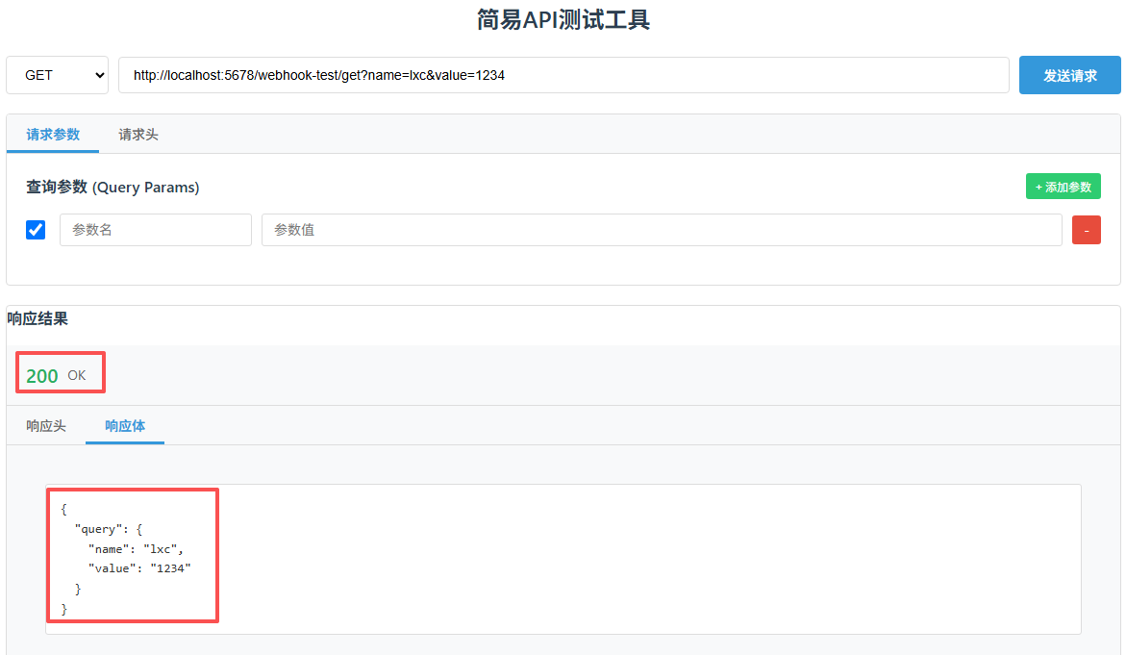Send the request with 发送请求 button

pos(1069,75)
